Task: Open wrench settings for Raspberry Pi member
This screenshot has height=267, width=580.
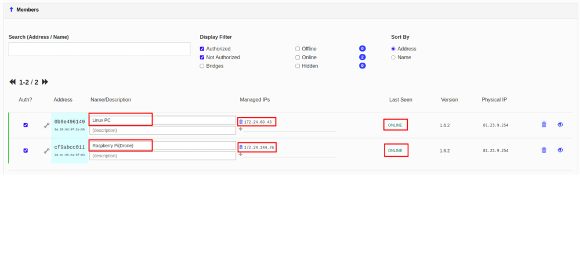Action: click(46, 150)
